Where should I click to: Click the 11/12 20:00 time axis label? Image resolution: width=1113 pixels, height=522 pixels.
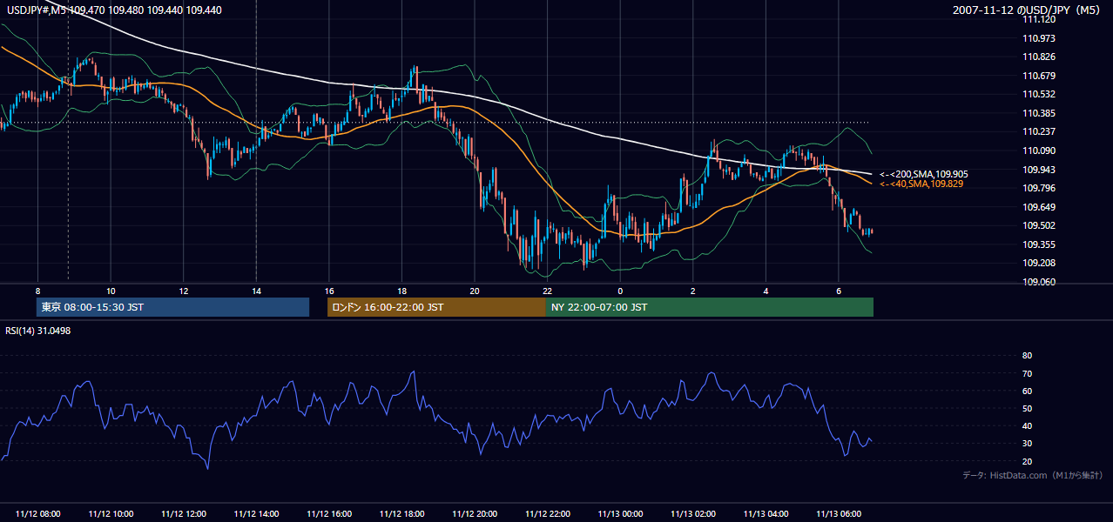[x=475, y=514]
